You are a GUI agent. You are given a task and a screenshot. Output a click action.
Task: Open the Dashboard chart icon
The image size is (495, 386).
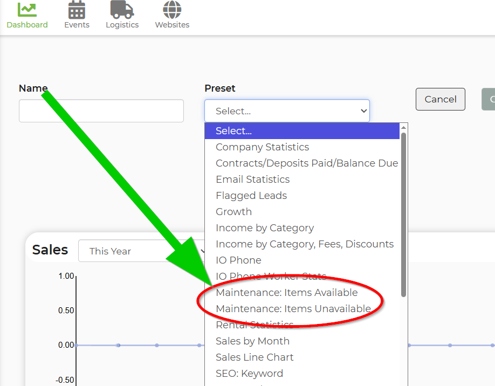click(x=27, y=10)
